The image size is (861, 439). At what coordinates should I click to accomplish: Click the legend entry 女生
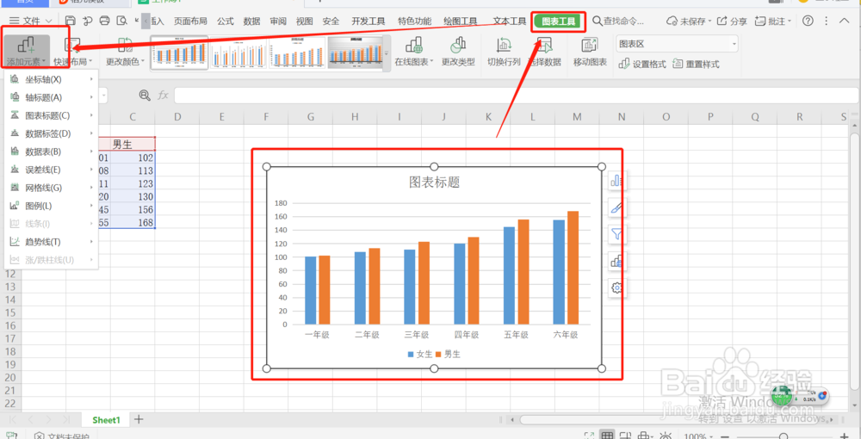click(x=420, y=355)
